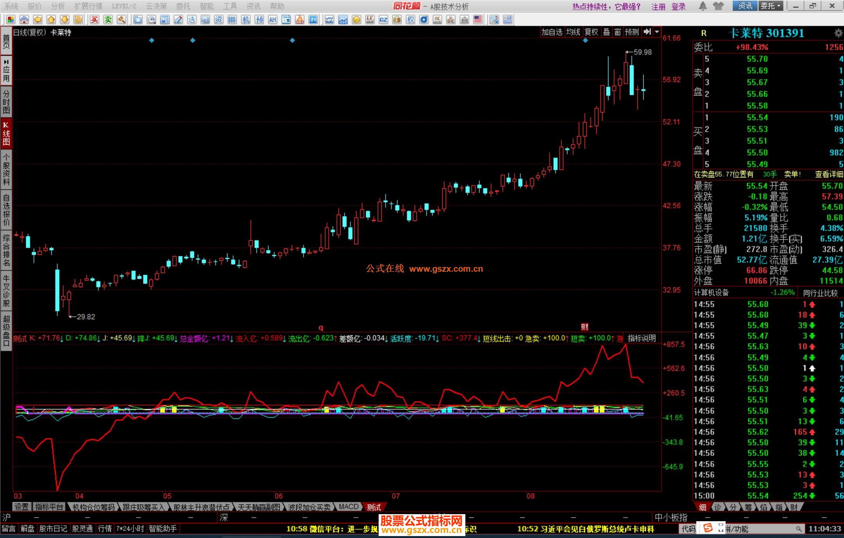Switch to the MACD indicator tab
Screen dimensions: 844x538
tap(348, 507)
